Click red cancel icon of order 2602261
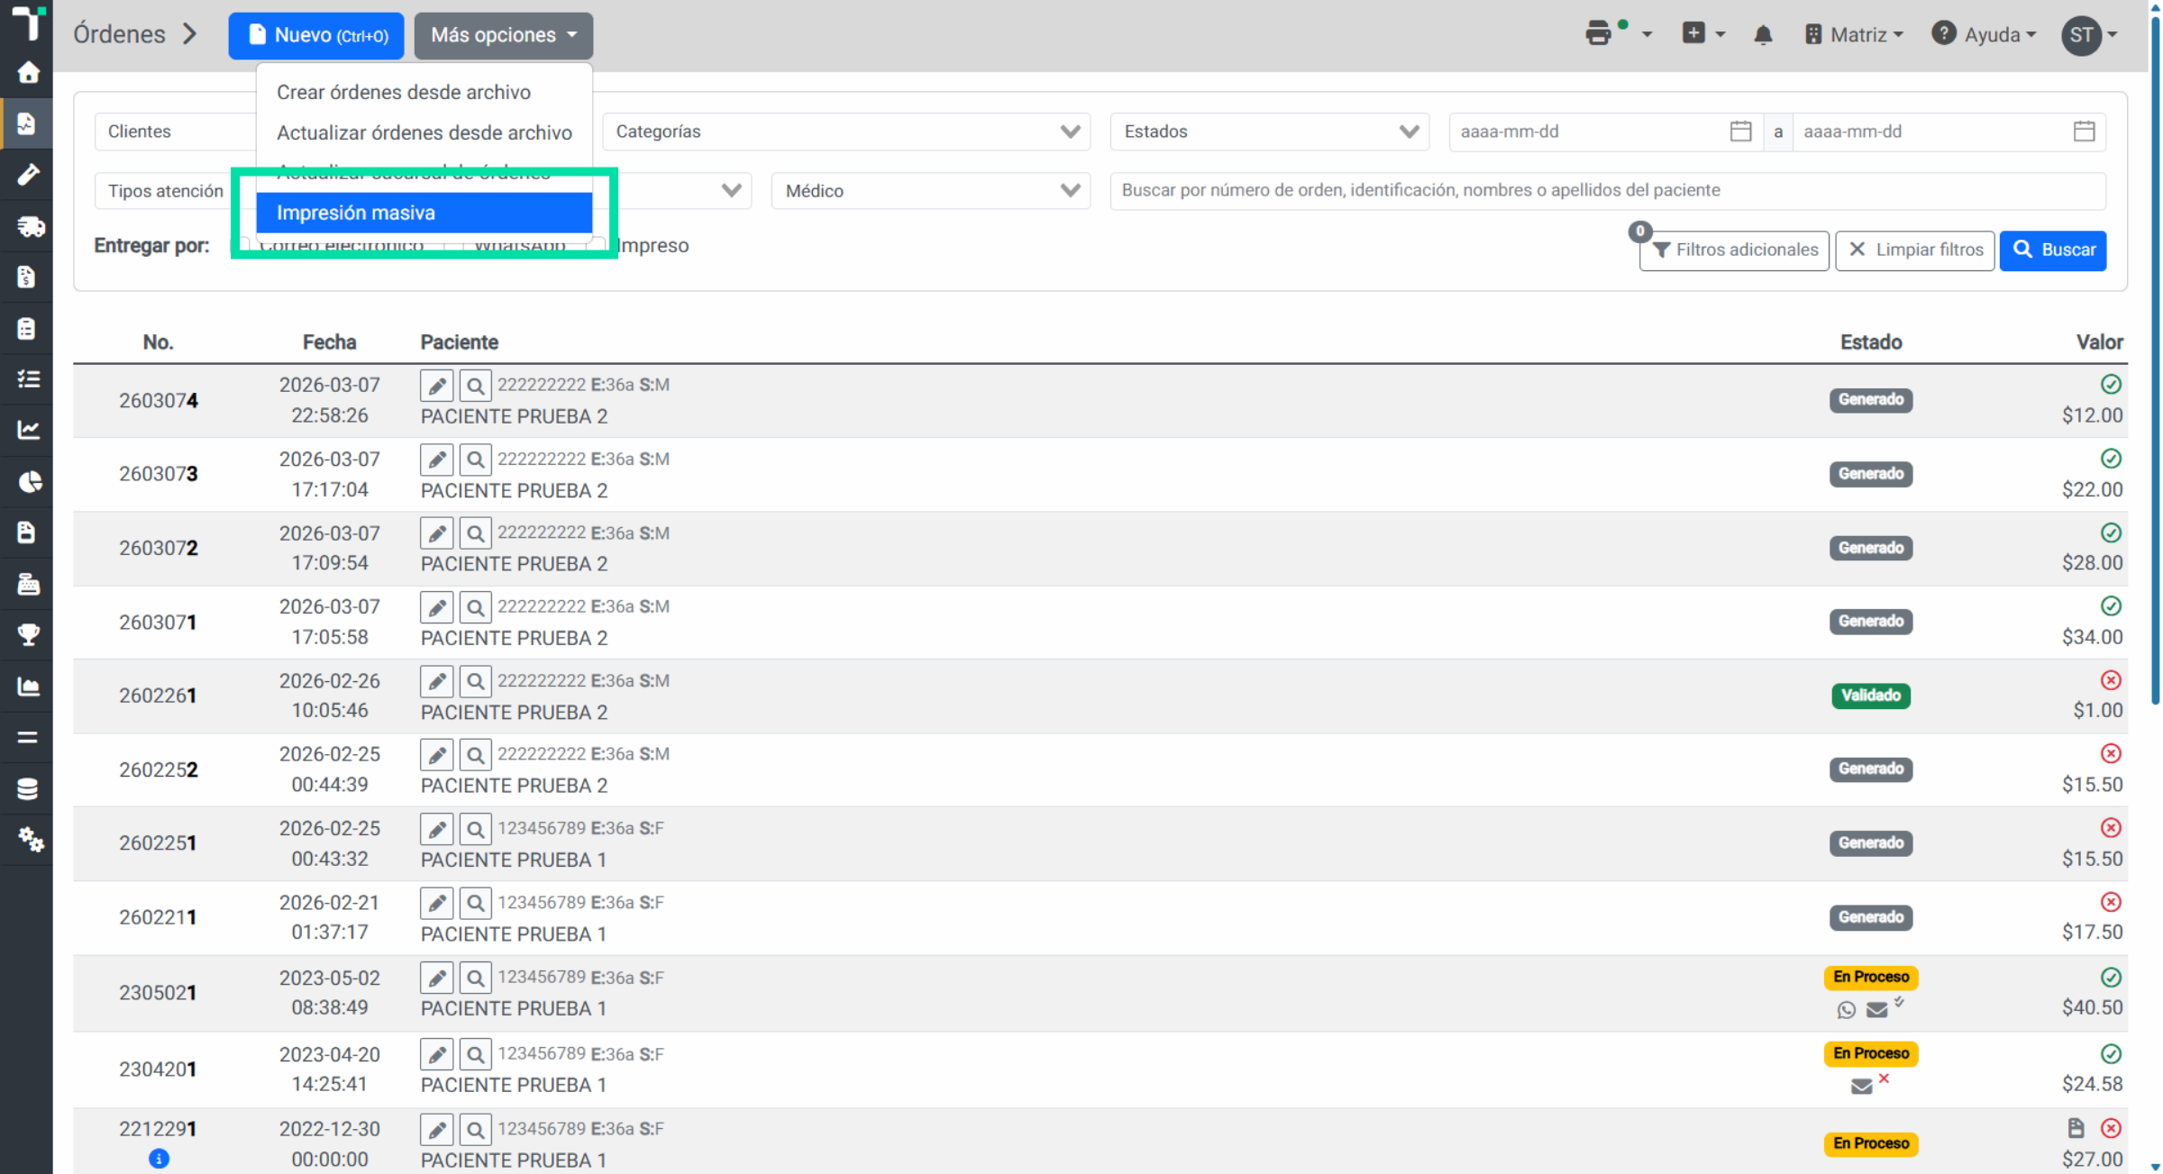 2110,680
